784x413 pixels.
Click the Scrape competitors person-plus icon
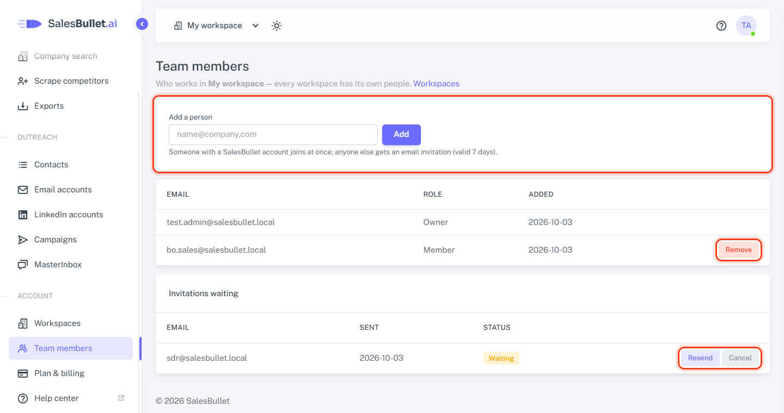tap(23, 81)
